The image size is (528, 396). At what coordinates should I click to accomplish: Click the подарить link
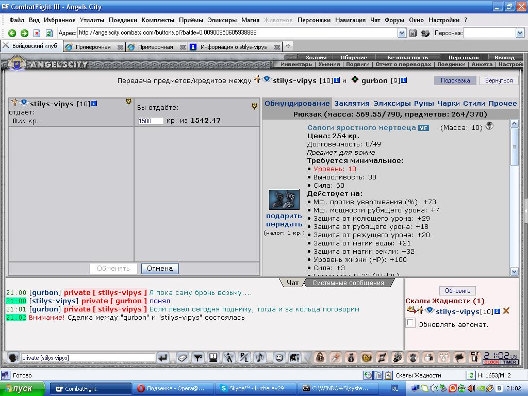click(x=284, y=216)
